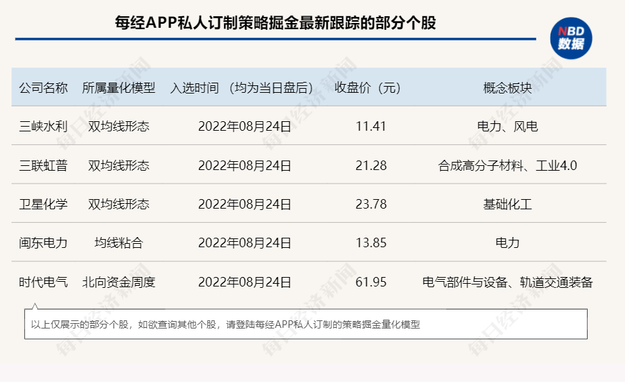Image resolution: width=625 pixels, height=382 pixels.
Task: Click the 电力 concept in the 闽东电力 row
Action: [x=507, y=243]
